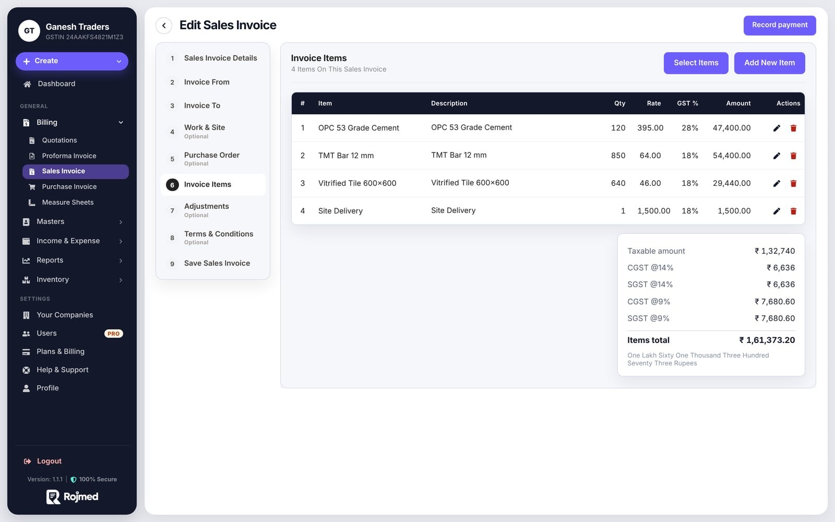Screen dimensions: 835x522
Task: Remove the Site Delivery line item
Action: (x=793, y=211)
